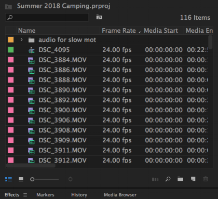Click the DSC_3906.MOV clip icon
The height and width of the screenshot is (199, 218).
pyautogui.click(x=31, y=121)
